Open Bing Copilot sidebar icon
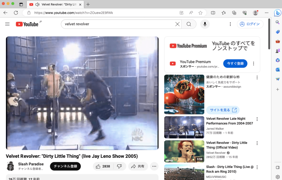The image size is (282, 180). [278, 13]
